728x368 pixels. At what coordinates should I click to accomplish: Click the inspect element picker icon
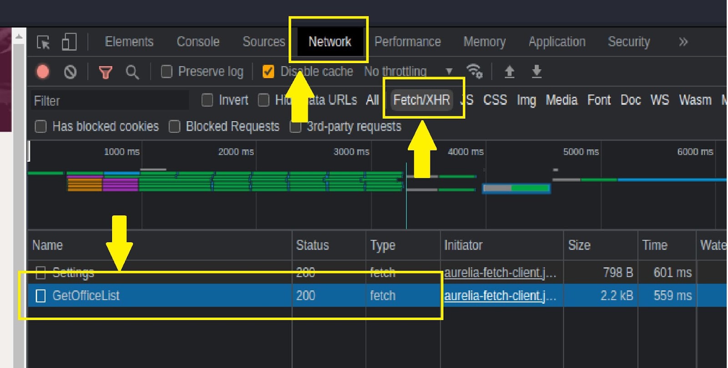[44, 42]
